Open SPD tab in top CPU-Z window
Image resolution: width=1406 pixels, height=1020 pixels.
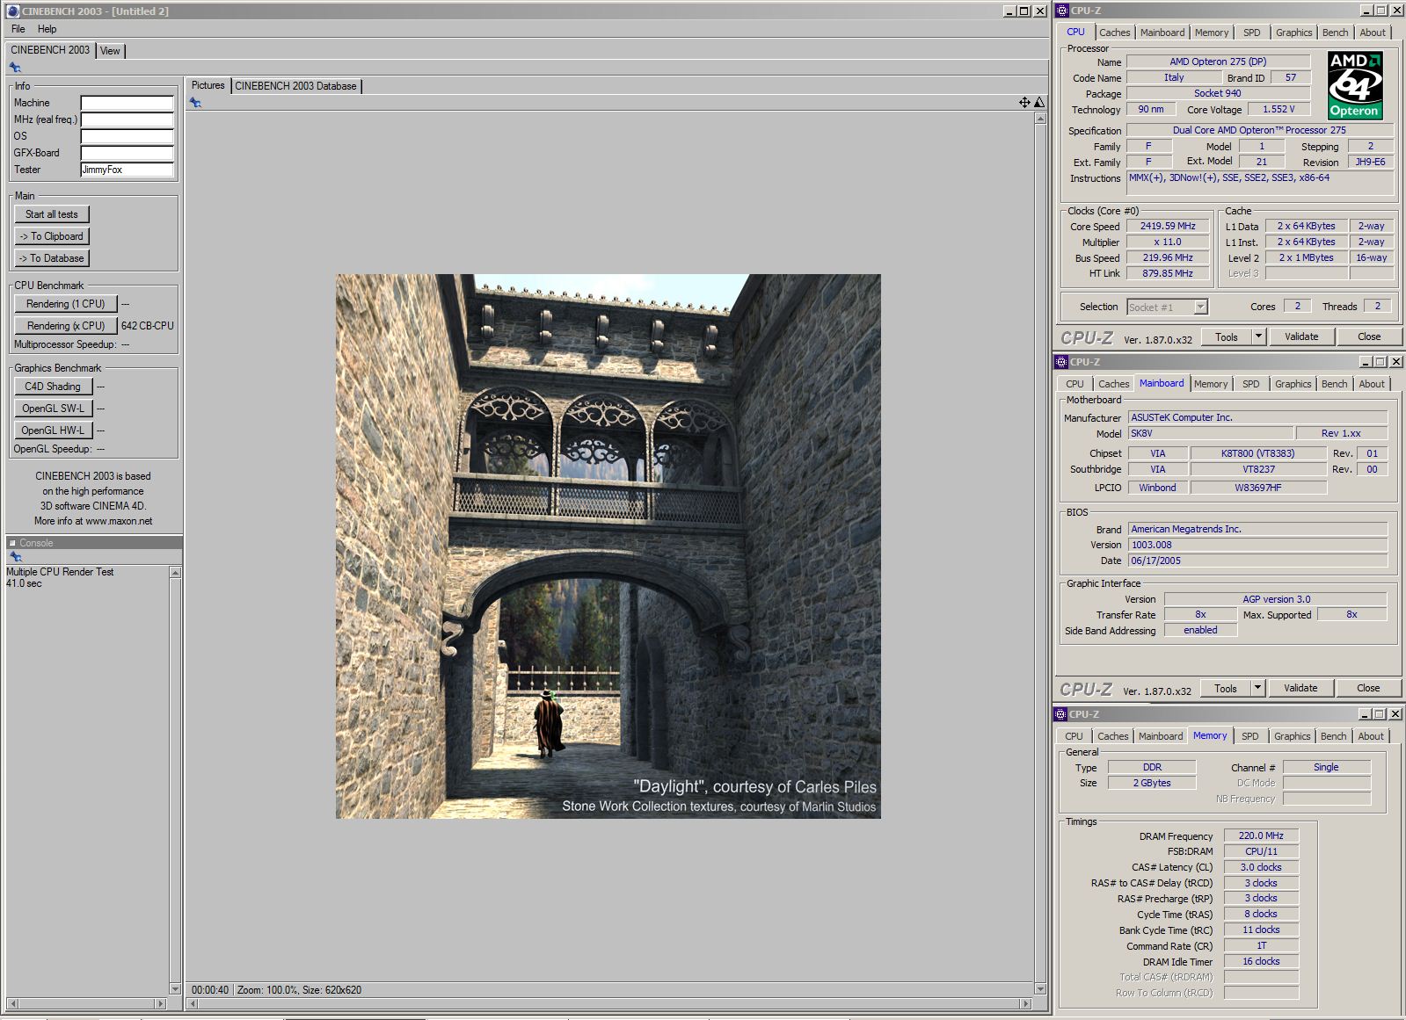[1252, 33]
